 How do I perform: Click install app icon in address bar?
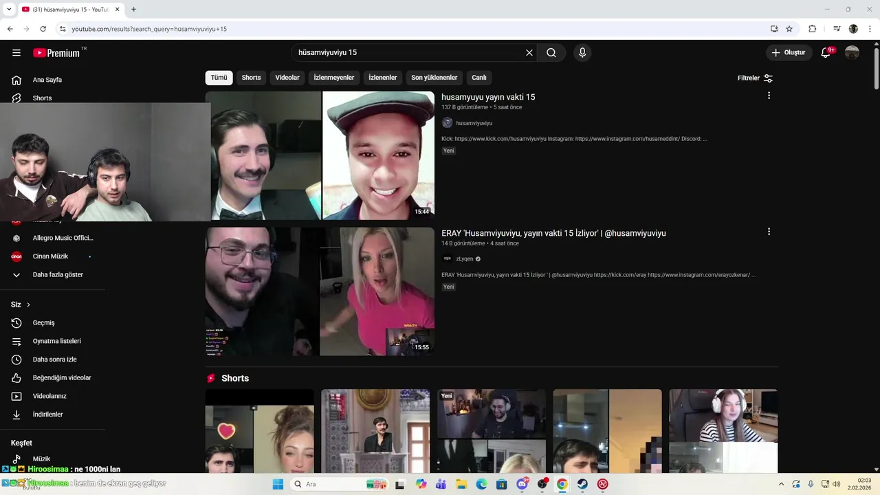[774, 29]
